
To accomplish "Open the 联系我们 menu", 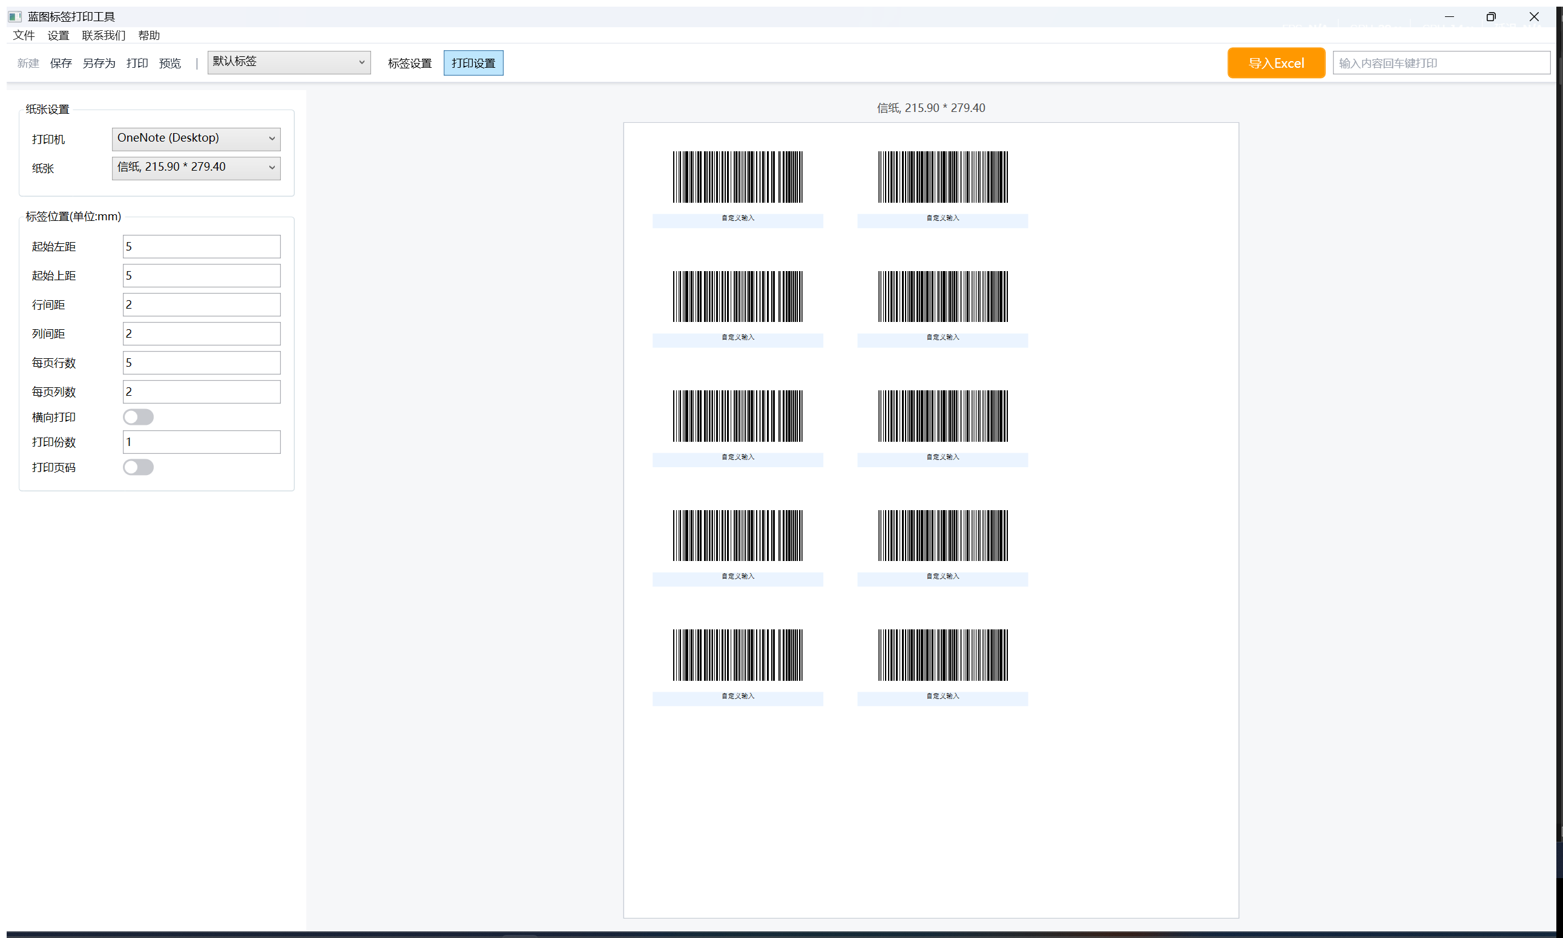I will point(104,35).
